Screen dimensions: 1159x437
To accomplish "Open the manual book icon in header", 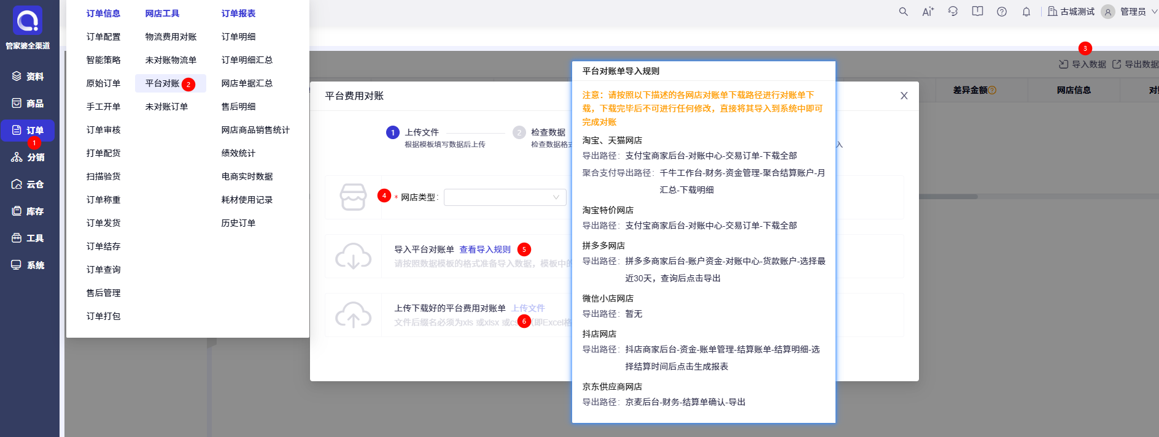I will 977,12.
